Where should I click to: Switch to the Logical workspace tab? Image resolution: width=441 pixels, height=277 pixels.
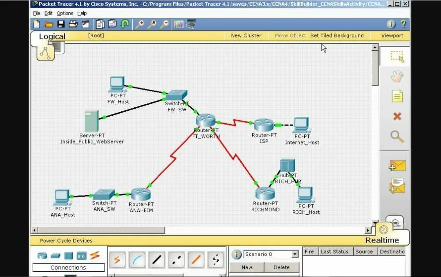52,36
